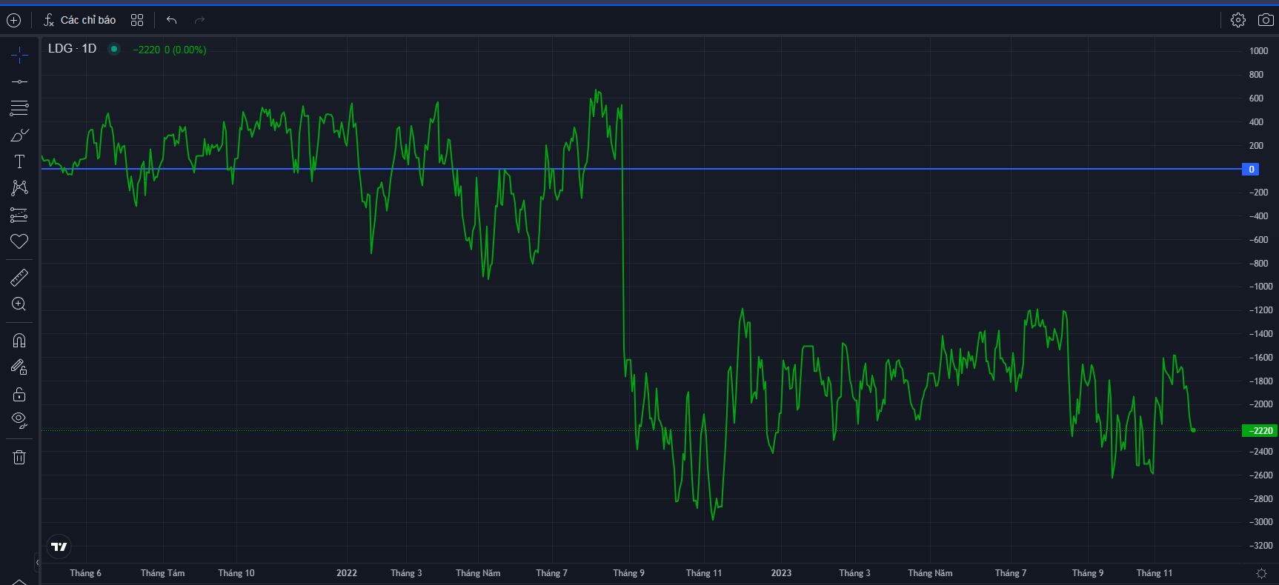Open the indicator templates grid icon
This screenshot has height=585, width=1279.
tap(137, 20)
